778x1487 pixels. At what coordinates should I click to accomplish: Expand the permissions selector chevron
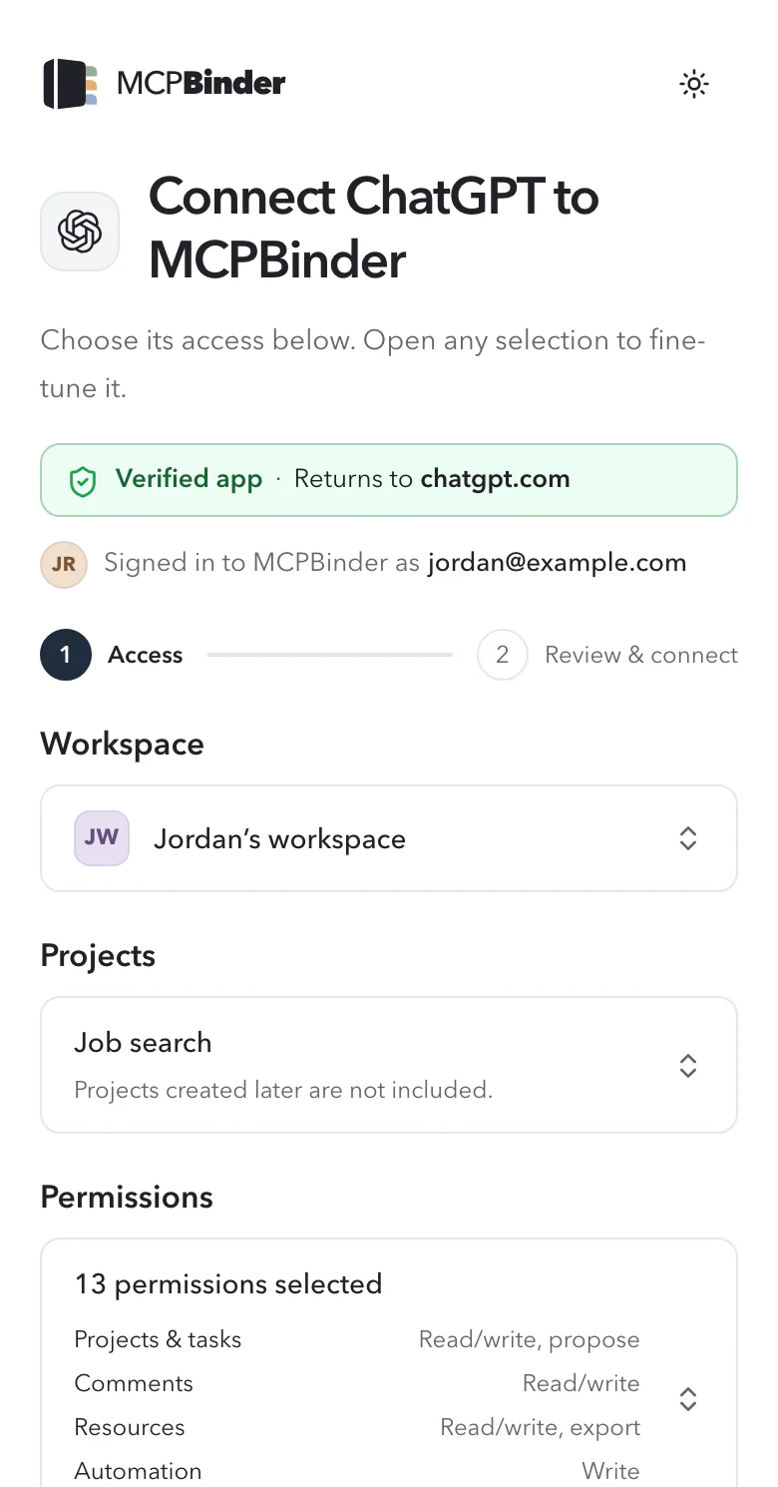point(687,1399)
